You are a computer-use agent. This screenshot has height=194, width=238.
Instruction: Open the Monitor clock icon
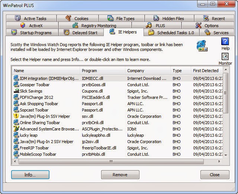pos(225,56)
